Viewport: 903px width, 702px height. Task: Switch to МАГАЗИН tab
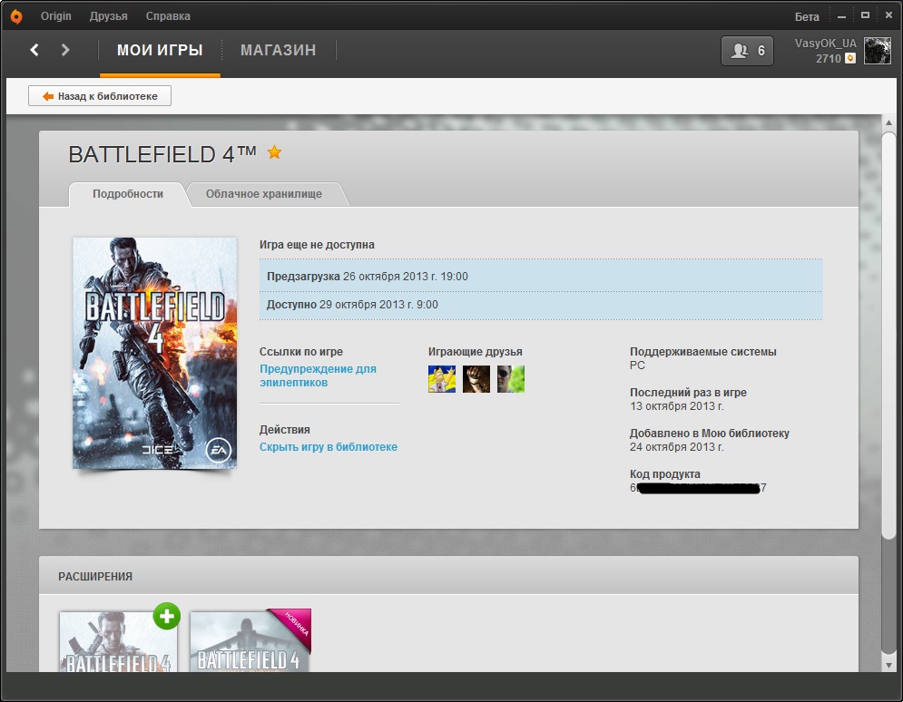(x=278, y=51)
